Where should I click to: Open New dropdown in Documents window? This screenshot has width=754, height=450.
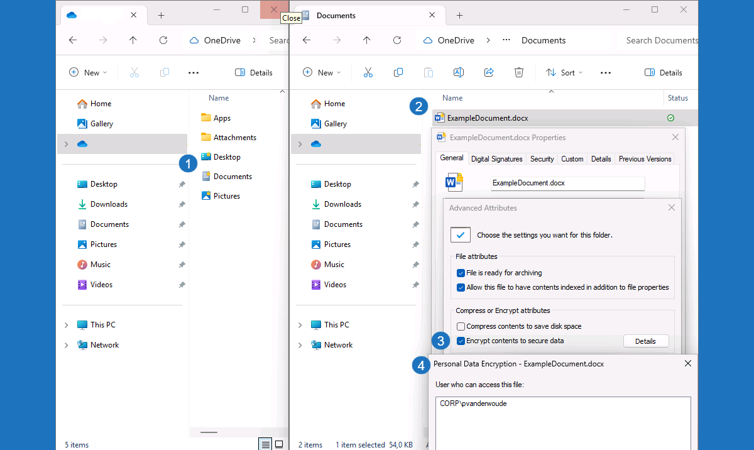click(322, 72)
